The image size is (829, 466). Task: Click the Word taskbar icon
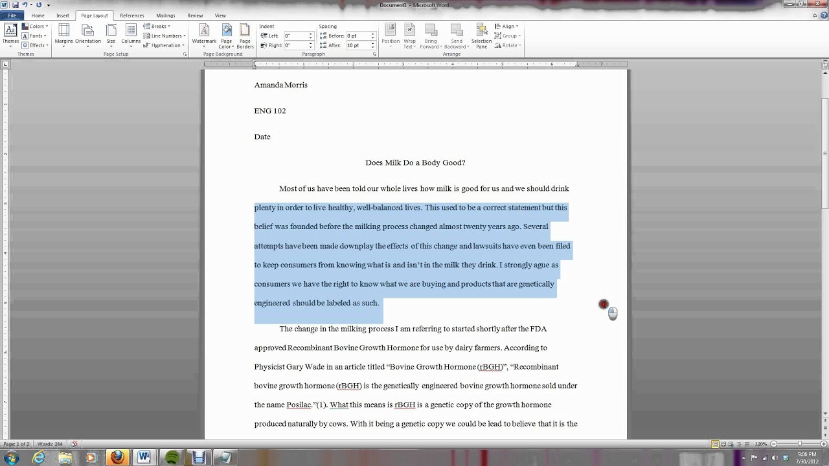[x=144, y=458]
